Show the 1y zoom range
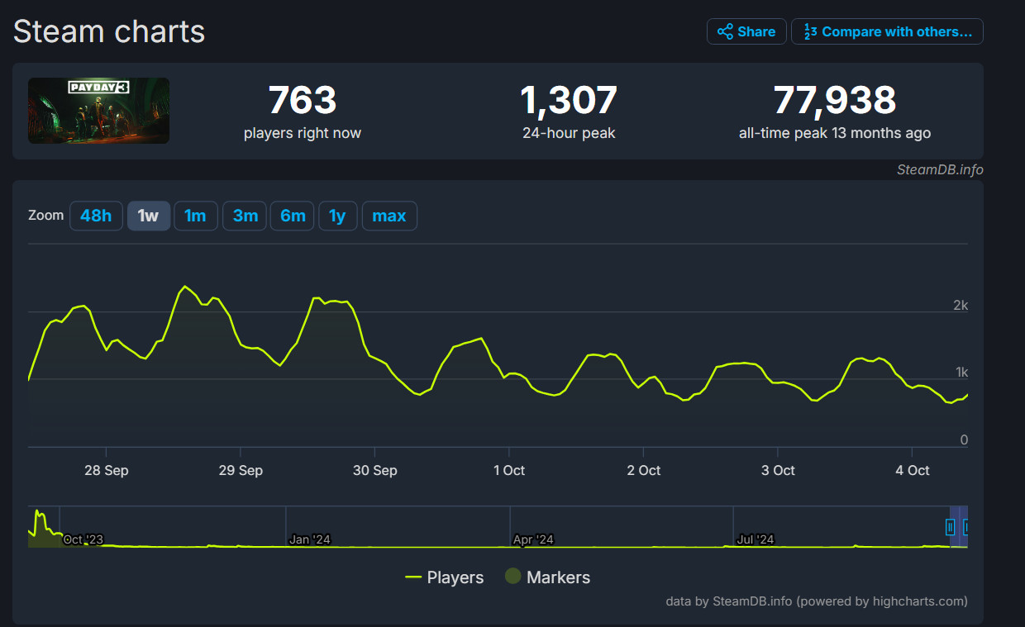The image size is (1025, 627). pos(337,216)
